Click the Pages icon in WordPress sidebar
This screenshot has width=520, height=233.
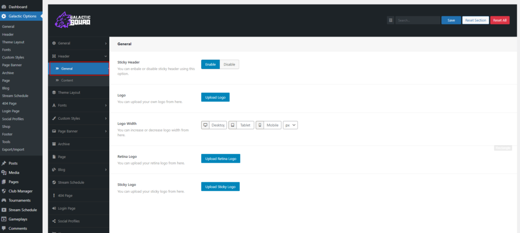pos(4,182)
